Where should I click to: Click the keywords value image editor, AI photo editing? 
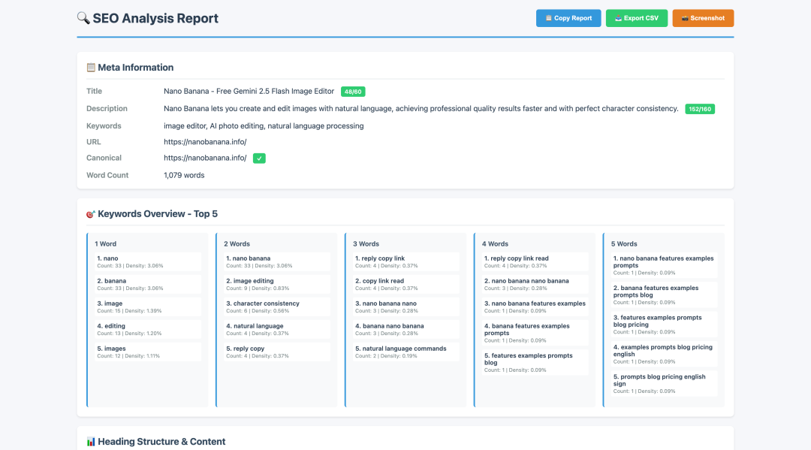click(264, 125)
